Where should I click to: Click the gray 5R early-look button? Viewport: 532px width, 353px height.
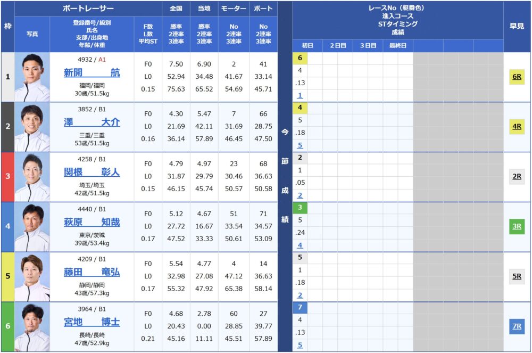pyautogui.click(x=517, y=276)
